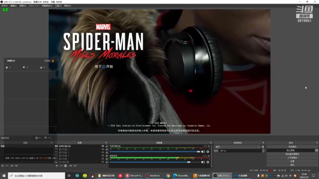Open the 文件(F) menu
This screenshot has width=319, height=179.
point(4,6)
